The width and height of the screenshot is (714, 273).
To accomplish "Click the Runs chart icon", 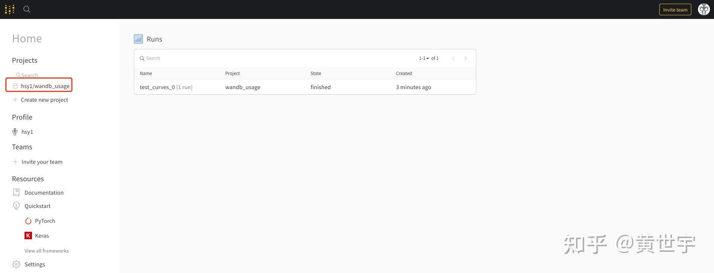I will 138,39.
